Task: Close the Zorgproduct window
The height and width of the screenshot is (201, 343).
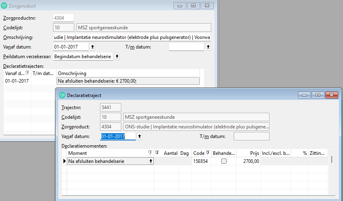Action: point(207,6)
